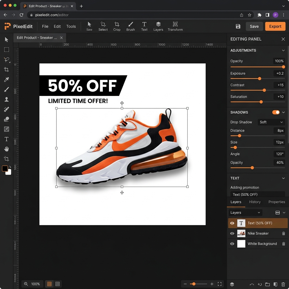The height and width of the screenshot is (289, 289).
Task: Select the Text tool in left sidebar
Action: [6, 139]
